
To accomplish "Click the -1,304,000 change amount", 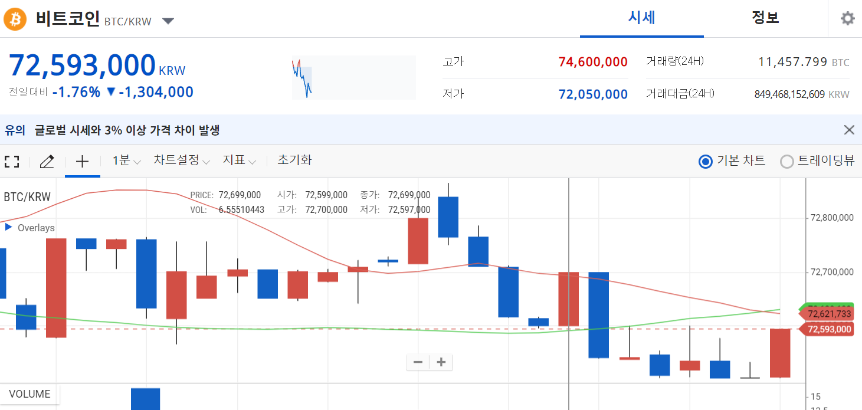I will pyautogui.click(x=156, y=92).
